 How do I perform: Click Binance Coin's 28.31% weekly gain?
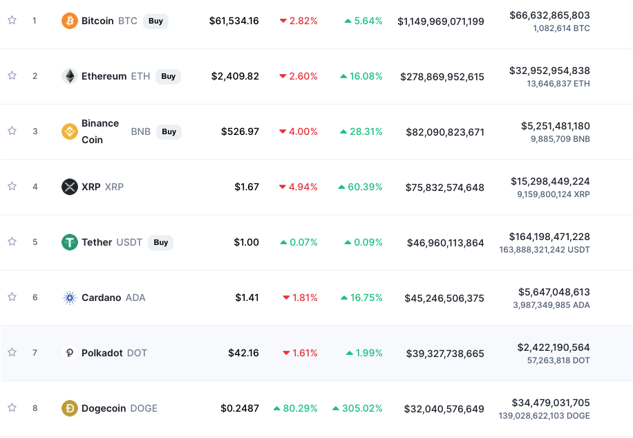(361, 131)
